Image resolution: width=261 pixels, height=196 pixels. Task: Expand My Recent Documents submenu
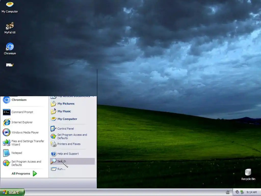pos(93,96)
